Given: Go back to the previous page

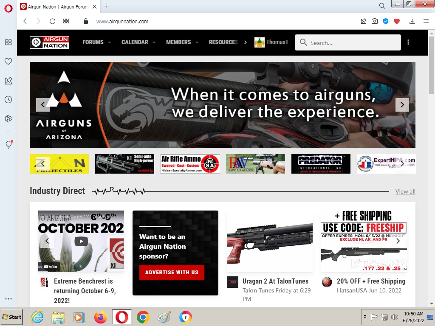Looking at the screenshot, I should click(x=25, y=21).
